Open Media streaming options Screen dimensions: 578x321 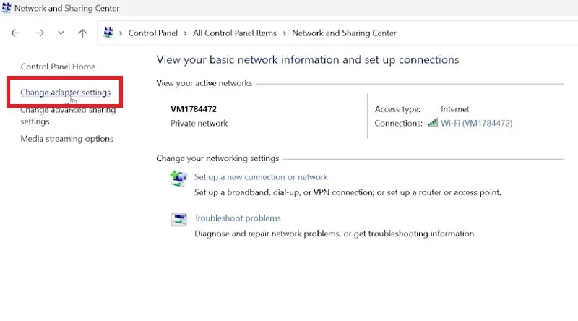(66, 139)
